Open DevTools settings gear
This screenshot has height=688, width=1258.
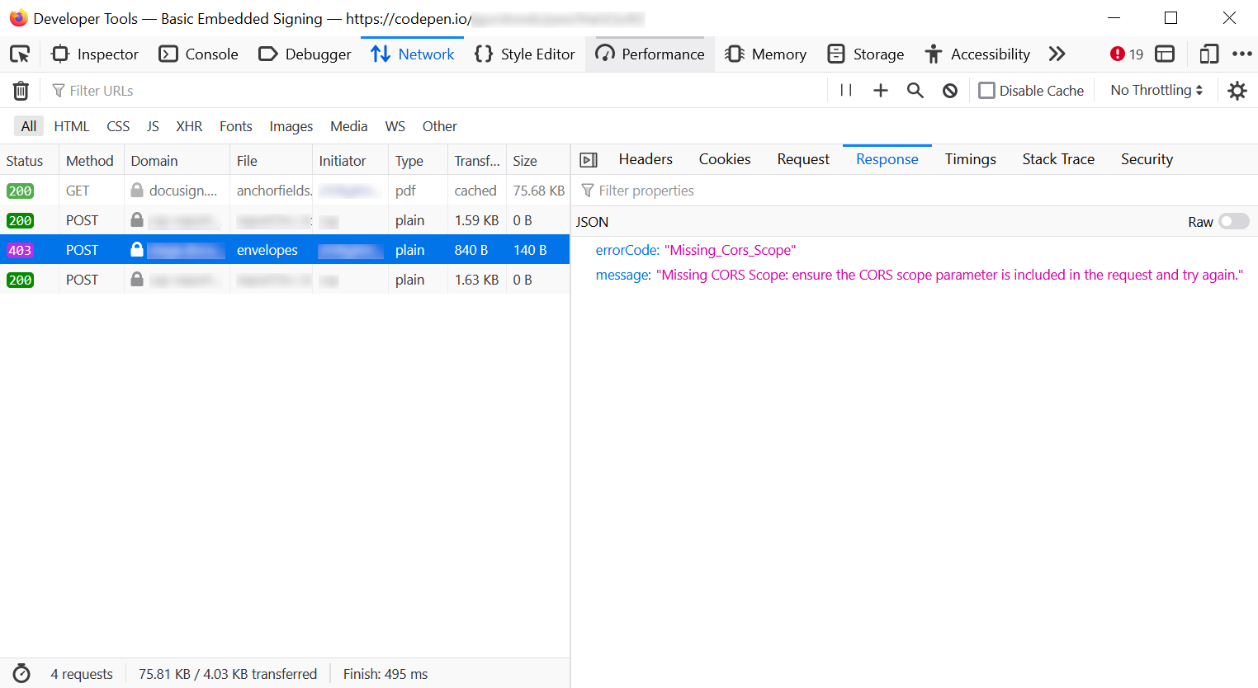(1237, 90)
